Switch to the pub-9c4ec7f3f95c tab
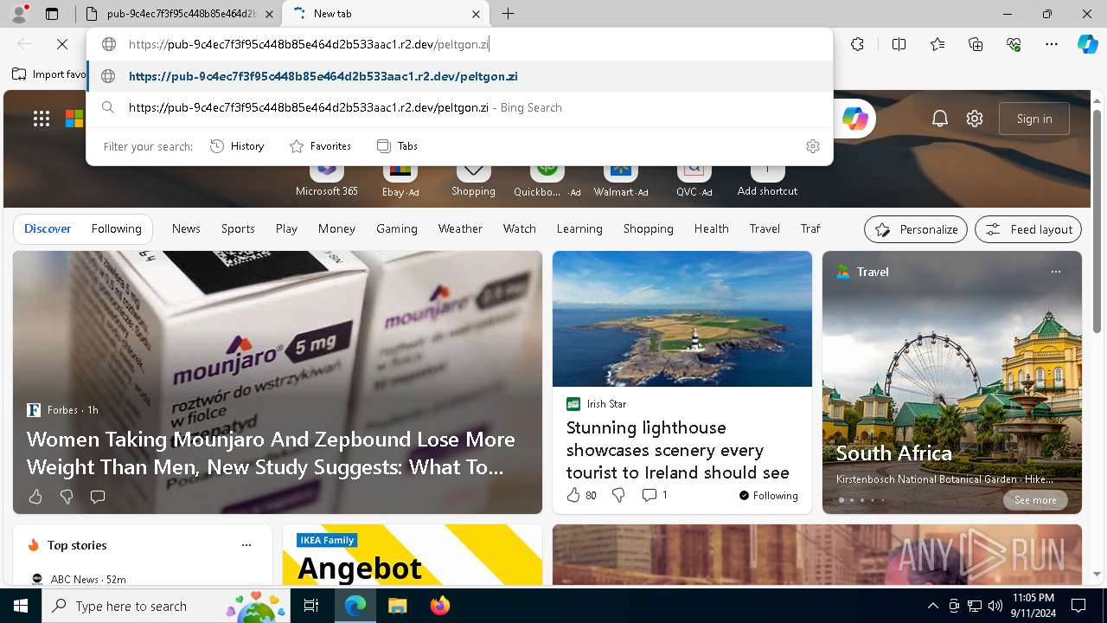The width and height of the screenshot is (1107, 623). (179, 14)
